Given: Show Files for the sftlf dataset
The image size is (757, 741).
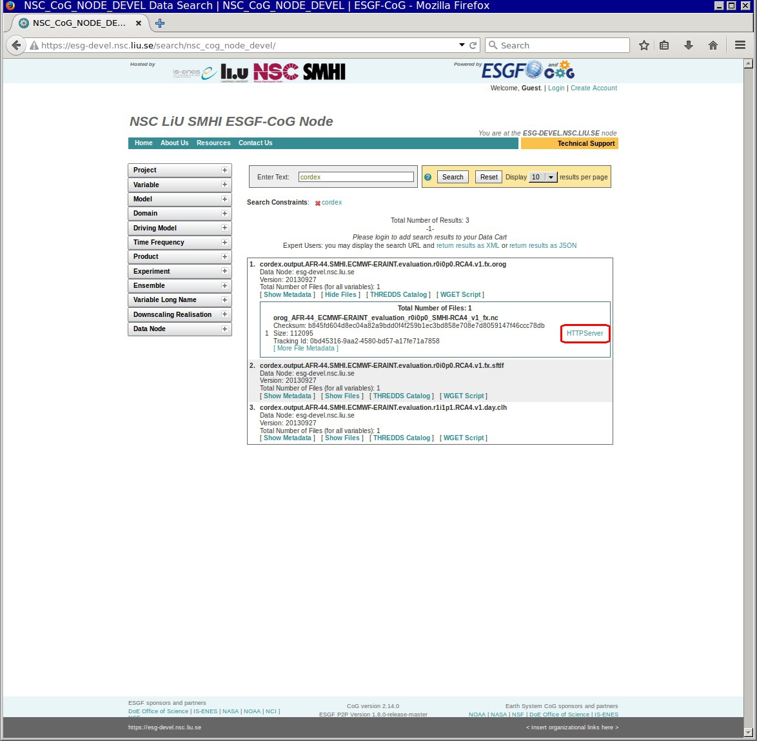Looking at the screenshot, I should 342,396.
